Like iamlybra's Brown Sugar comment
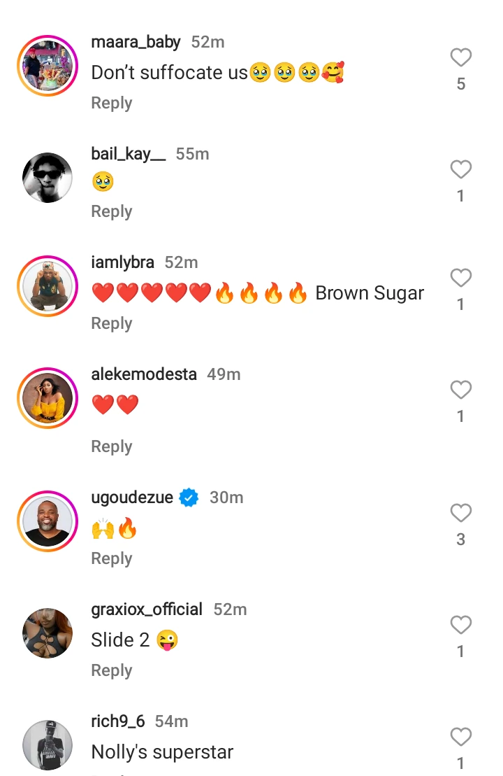This screenshot has width=503, height=776. pos(460,278)
